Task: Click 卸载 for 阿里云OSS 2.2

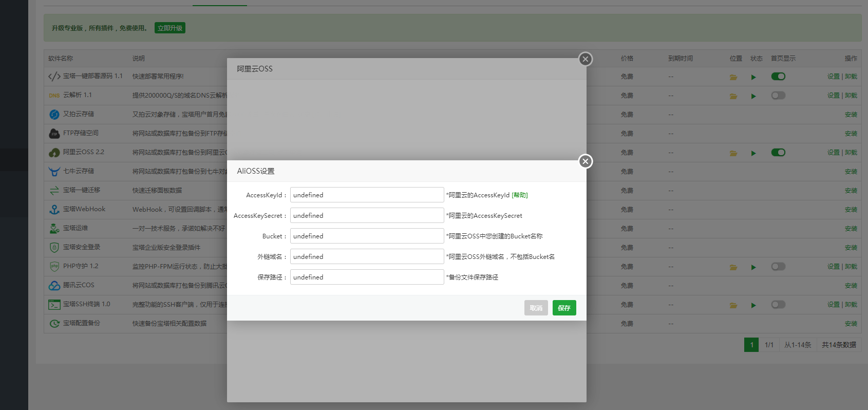Action: [851, 153]
